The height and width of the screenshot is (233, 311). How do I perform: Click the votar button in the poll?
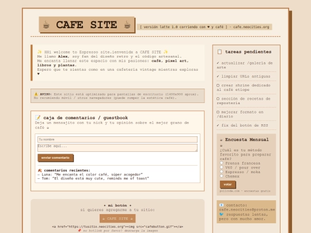227,185
